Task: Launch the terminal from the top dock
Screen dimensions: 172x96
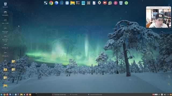Action: 78,3
